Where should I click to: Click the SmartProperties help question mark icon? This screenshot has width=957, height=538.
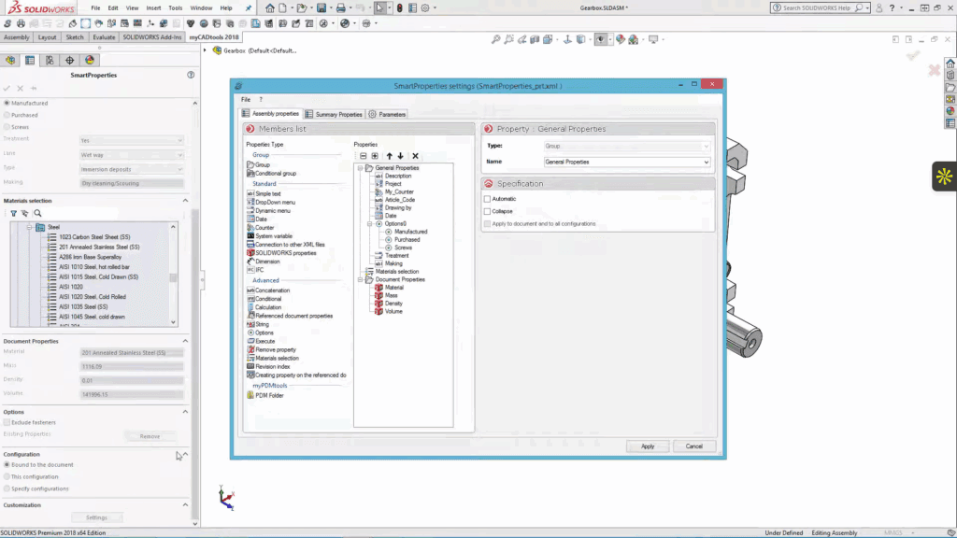191,75
